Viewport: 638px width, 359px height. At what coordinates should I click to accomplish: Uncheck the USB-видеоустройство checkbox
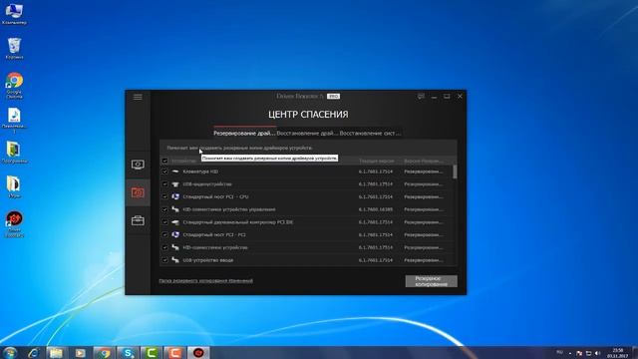tap(164, 184)
